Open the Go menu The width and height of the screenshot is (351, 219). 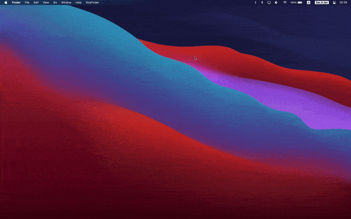click(55, 3)
